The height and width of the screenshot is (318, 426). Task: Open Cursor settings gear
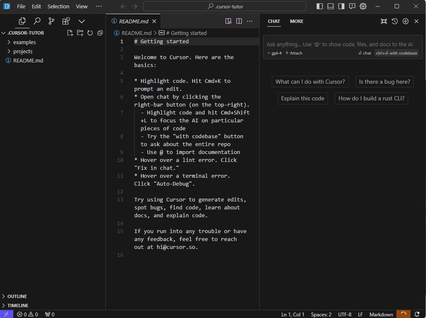pos(363,6)
